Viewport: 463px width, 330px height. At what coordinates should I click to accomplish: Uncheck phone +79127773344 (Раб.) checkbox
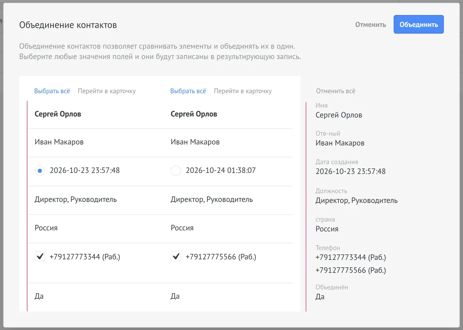pos(40,256)
